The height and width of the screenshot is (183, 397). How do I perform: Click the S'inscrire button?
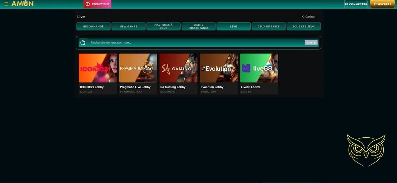(382, 4)
